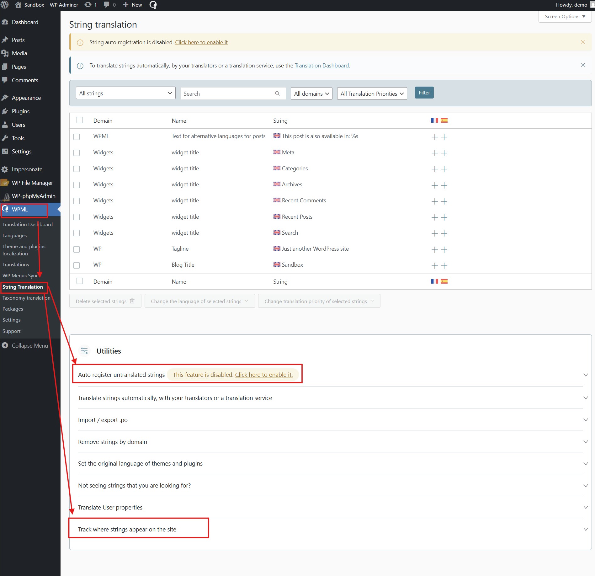Open Translation Dashboard submenu item
The image size is (595, 576).
28,224
